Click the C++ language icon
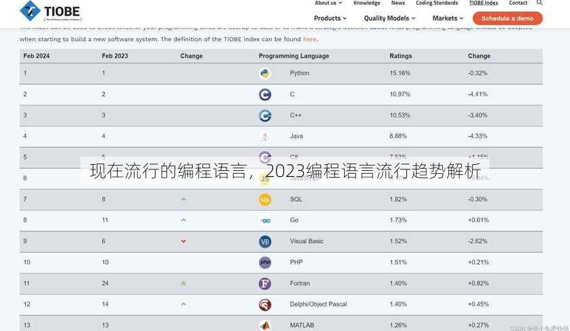 [264, 116]
